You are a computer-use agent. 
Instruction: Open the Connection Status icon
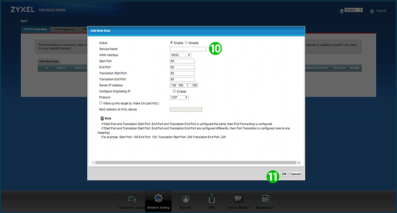(x=132, y=199)
